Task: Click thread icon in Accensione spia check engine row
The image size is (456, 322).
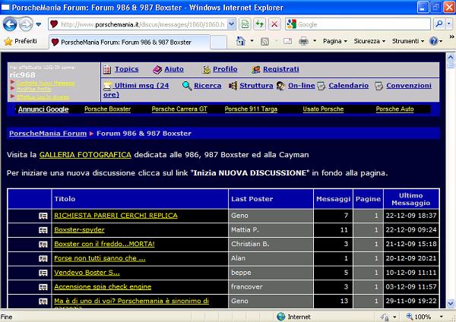Action: 43,287
